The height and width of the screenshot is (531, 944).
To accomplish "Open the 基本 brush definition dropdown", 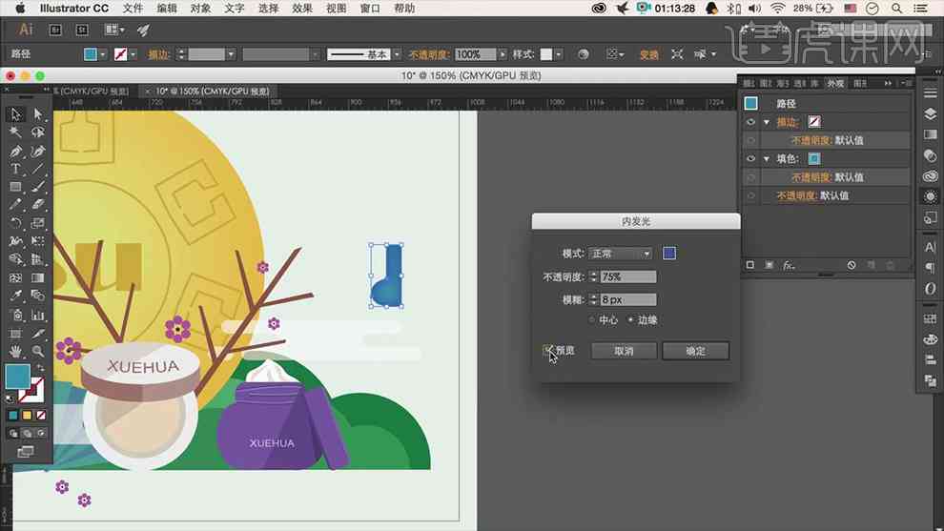I will 397,54.
